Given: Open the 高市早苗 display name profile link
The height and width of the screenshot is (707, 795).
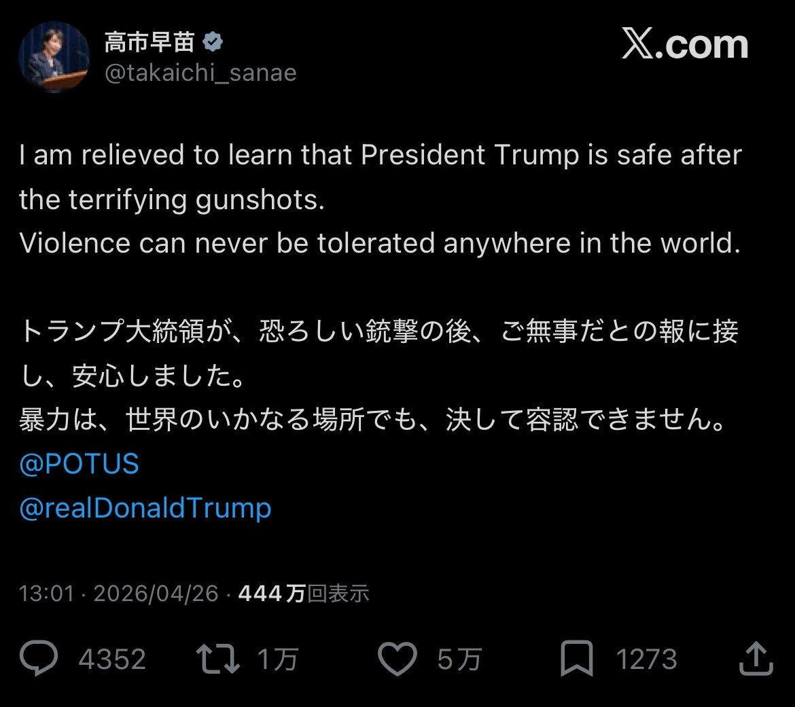Looking at the screenshot, I should [x=149, y=43].
